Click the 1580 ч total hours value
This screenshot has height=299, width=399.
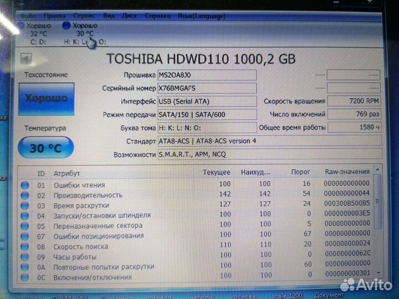pos(354,127)
